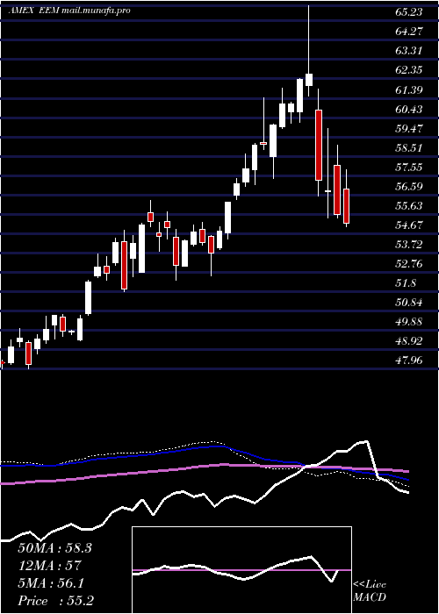Click the 49.88 price axis label
Screen dimensions: 439x614
point(409,322)
